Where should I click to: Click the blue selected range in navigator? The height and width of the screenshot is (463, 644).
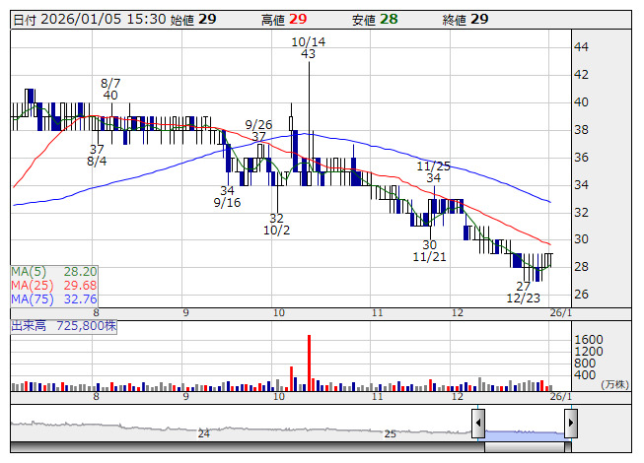[524, 433]
